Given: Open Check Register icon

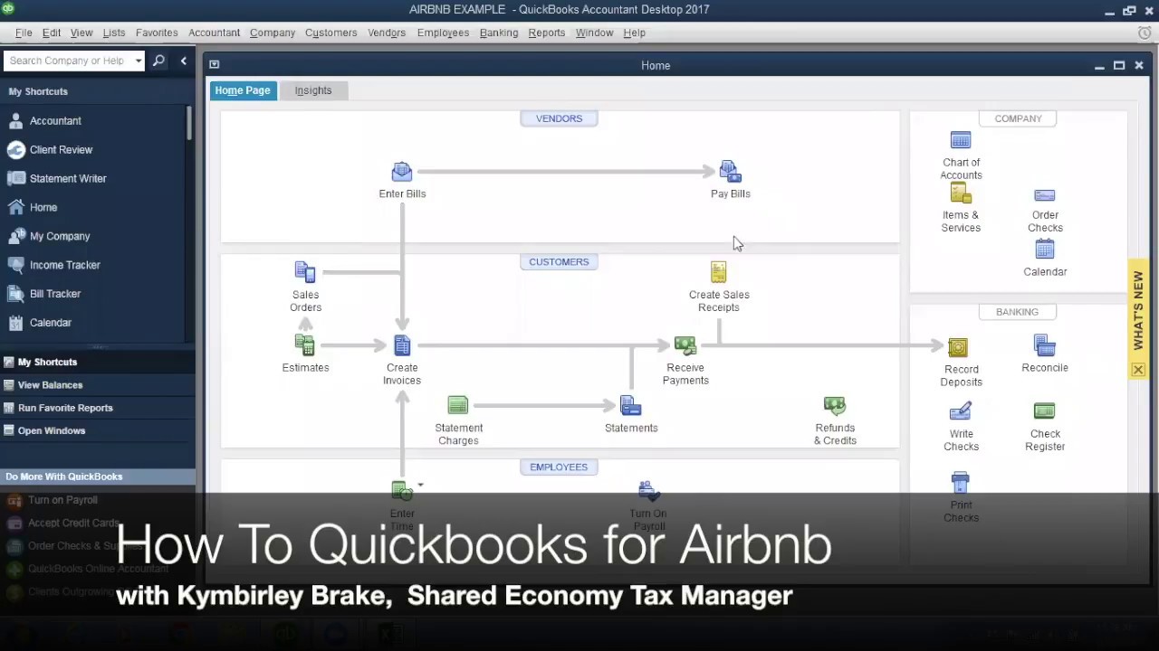Looking at the screenshot, I should point(1045,411).
